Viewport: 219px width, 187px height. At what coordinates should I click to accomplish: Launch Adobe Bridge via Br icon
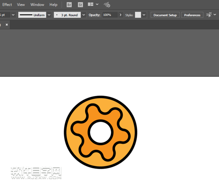[69, 5]
